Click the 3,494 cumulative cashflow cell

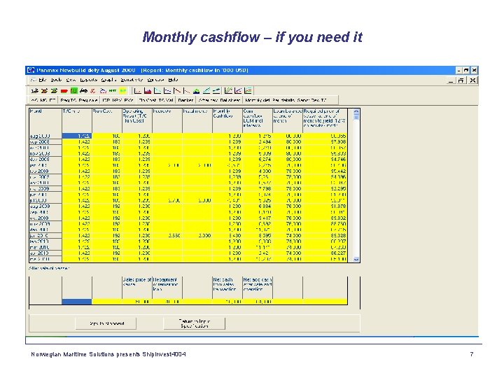coord(258,141)
